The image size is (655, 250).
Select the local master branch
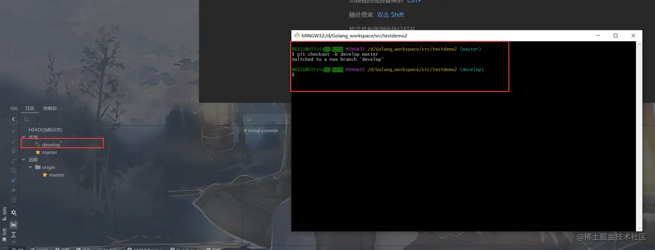(49, 152)
